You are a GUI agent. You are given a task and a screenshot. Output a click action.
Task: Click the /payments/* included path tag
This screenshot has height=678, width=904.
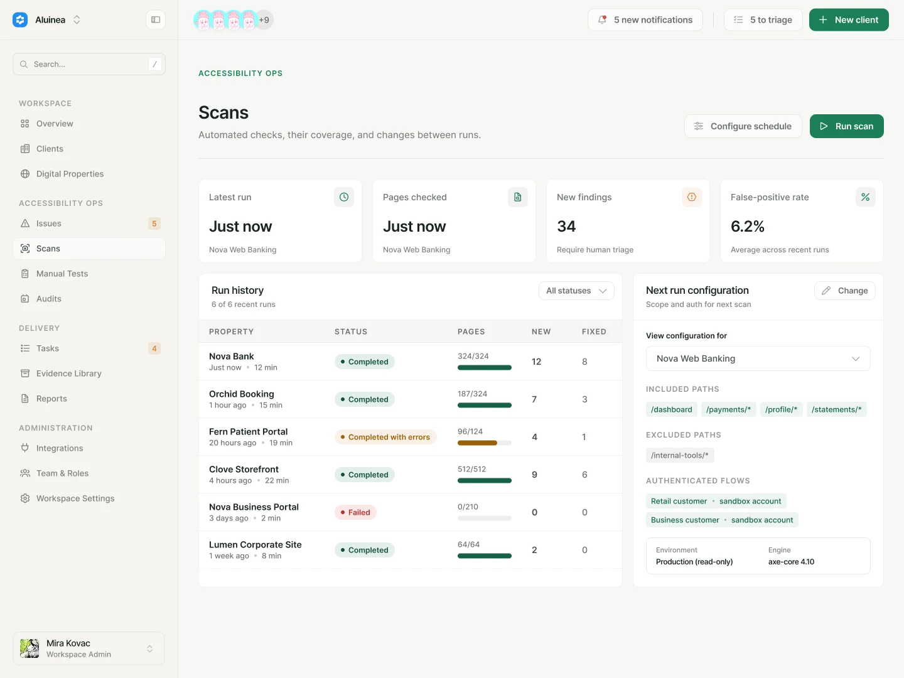click(x=729, y=409)
